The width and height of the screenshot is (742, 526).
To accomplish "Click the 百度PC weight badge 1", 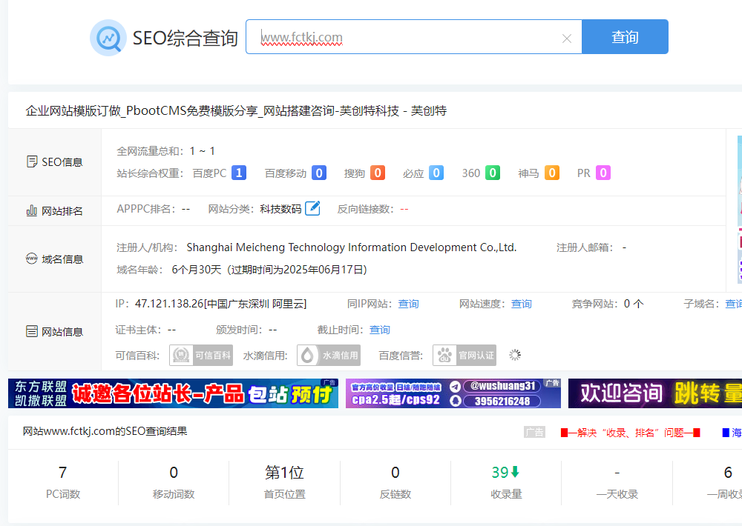I will point(239,173).
